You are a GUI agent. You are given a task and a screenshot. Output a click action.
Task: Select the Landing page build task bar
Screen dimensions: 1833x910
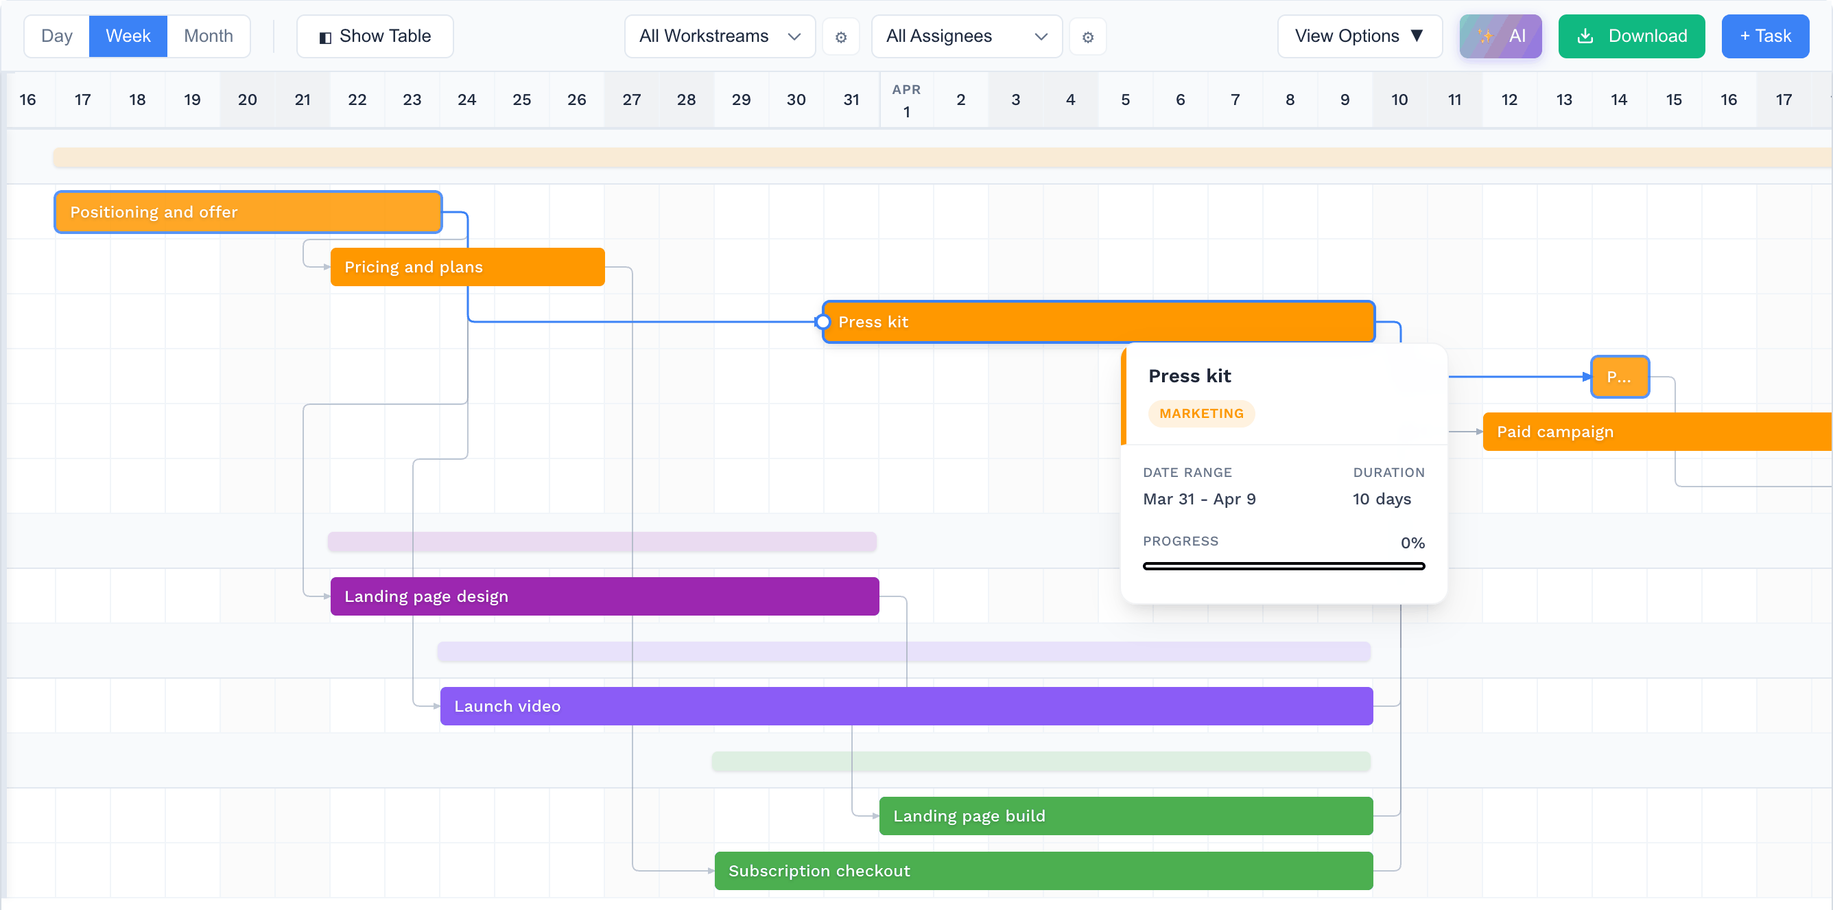point(1126,815)
